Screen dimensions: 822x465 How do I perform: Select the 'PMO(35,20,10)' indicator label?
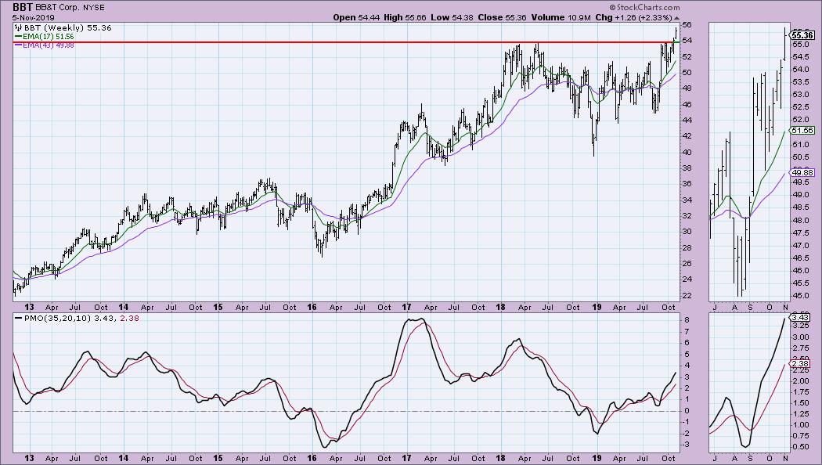(x=57, y=318)
